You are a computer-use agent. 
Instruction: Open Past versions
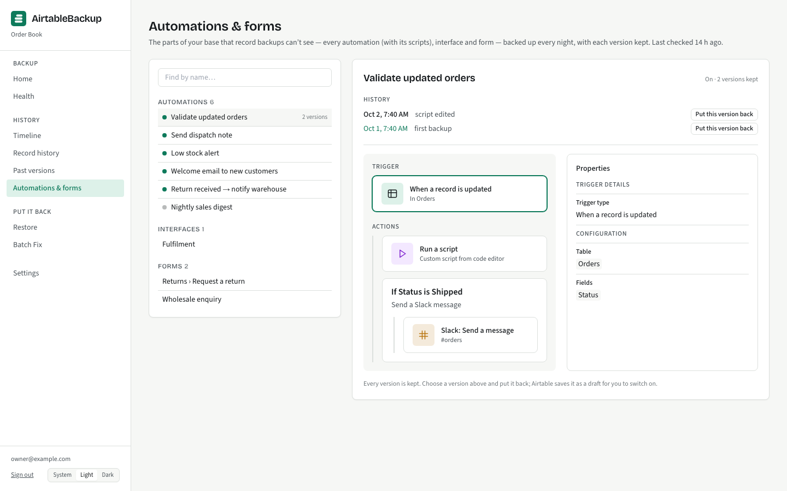tap(65, 171)
